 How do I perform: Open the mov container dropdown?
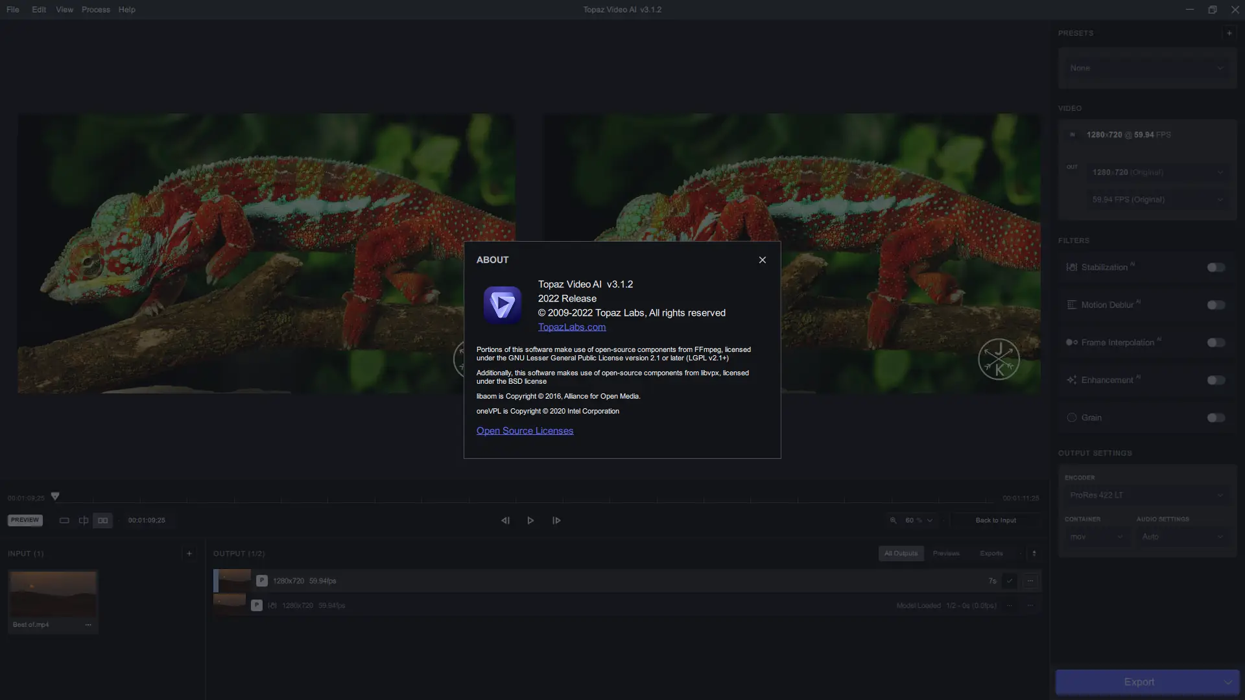[x=1096, y=537]
